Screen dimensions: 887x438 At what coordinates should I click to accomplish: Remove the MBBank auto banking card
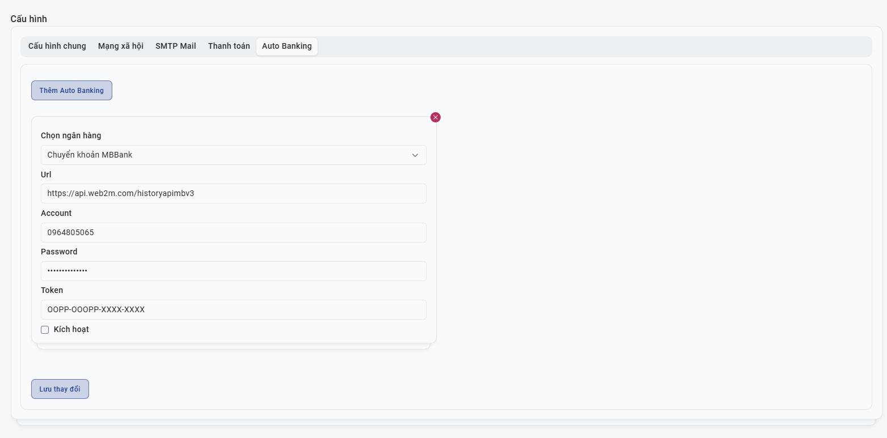436,117
